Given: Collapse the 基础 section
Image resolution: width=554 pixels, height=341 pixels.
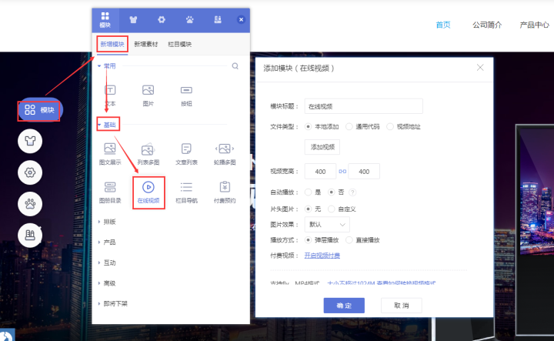Looking at the screenshot, I should point(107,125).
